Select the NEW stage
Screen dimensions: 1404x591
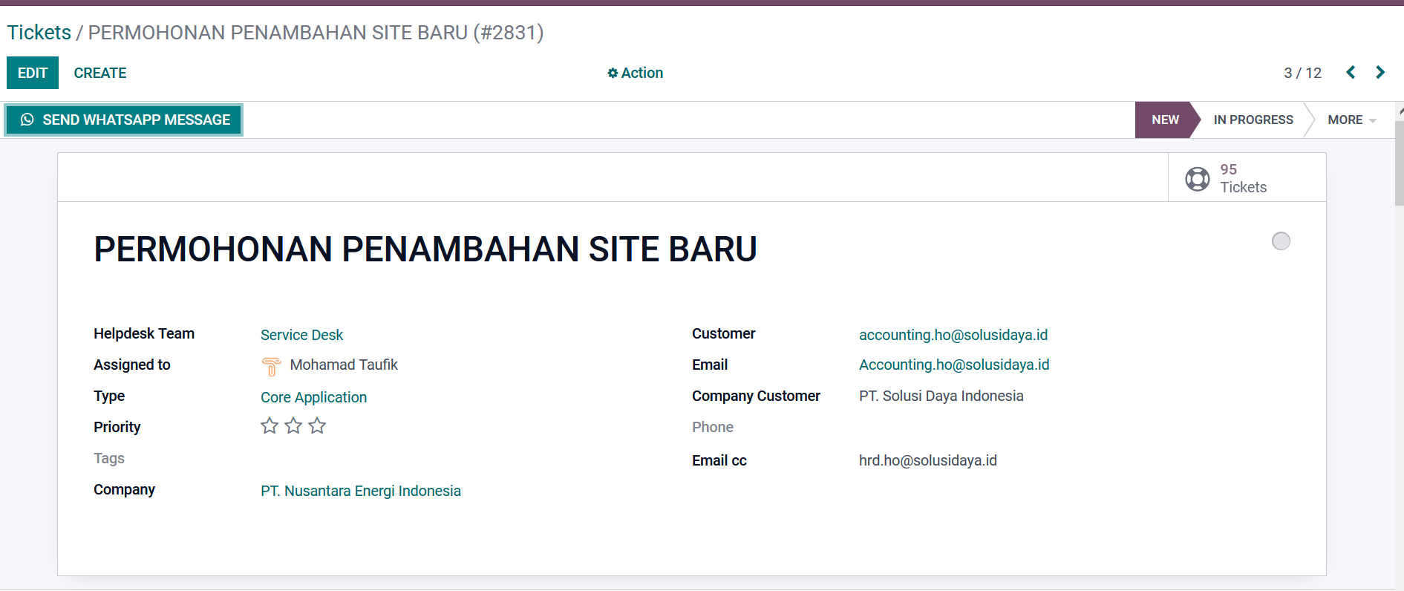pyautogui.click(x=1164, y=120)
